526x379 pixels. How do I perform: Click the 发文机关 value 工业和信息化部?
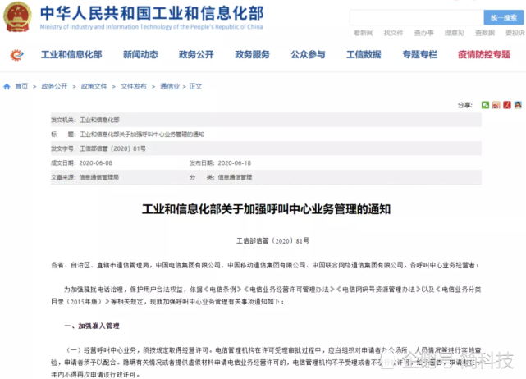pyautogui.click(x=99, y=120)
